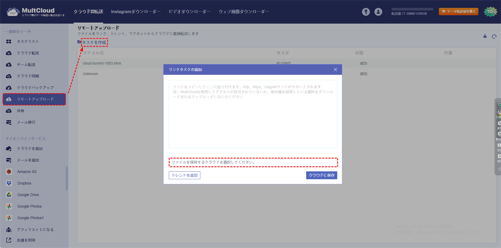Click the クラウドバックアップ icon
The width and height of the screenshot is (501, 248).
[x=8, y=88]
